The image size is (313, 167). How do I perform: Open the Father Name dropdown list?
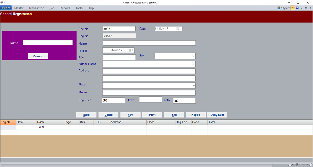click(193, 64)
